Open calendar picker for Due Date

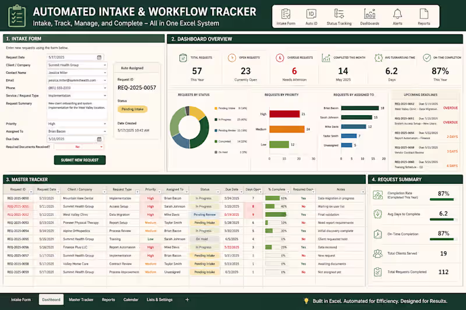point(99,139)
